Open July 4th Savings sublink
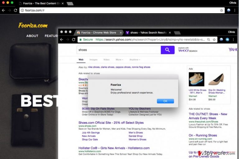The image size is (239, 159). click(x=91, y=133)
